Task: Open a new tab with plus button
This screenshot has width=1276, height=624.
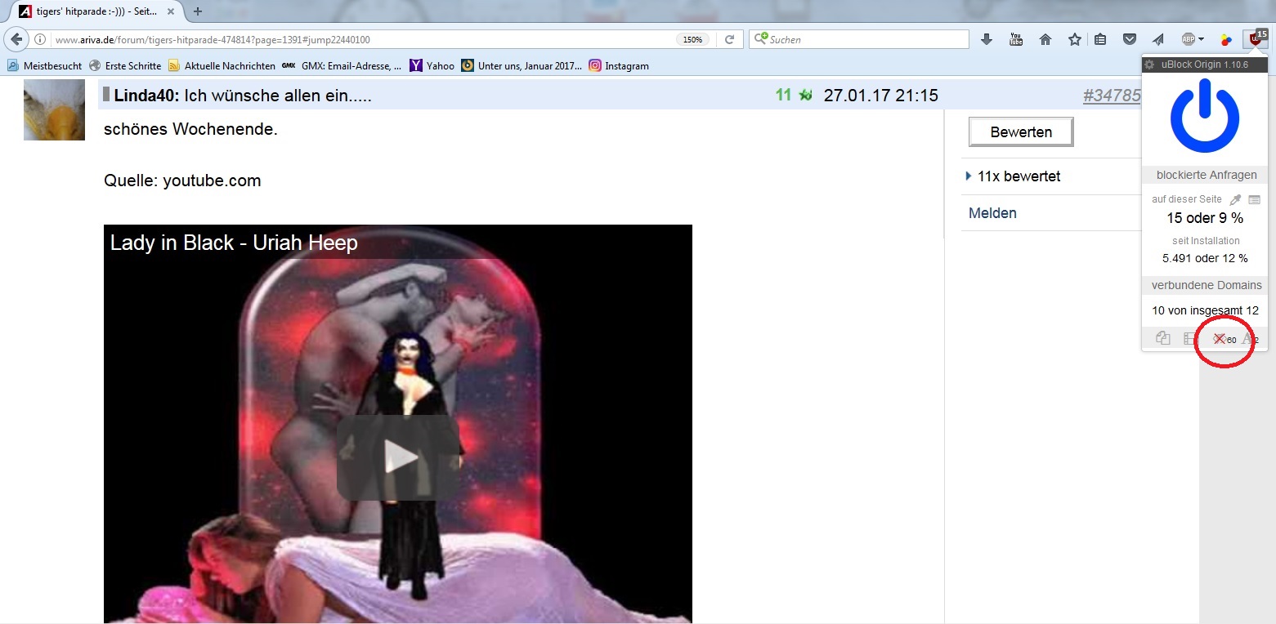Action: (x=197, y=11)
